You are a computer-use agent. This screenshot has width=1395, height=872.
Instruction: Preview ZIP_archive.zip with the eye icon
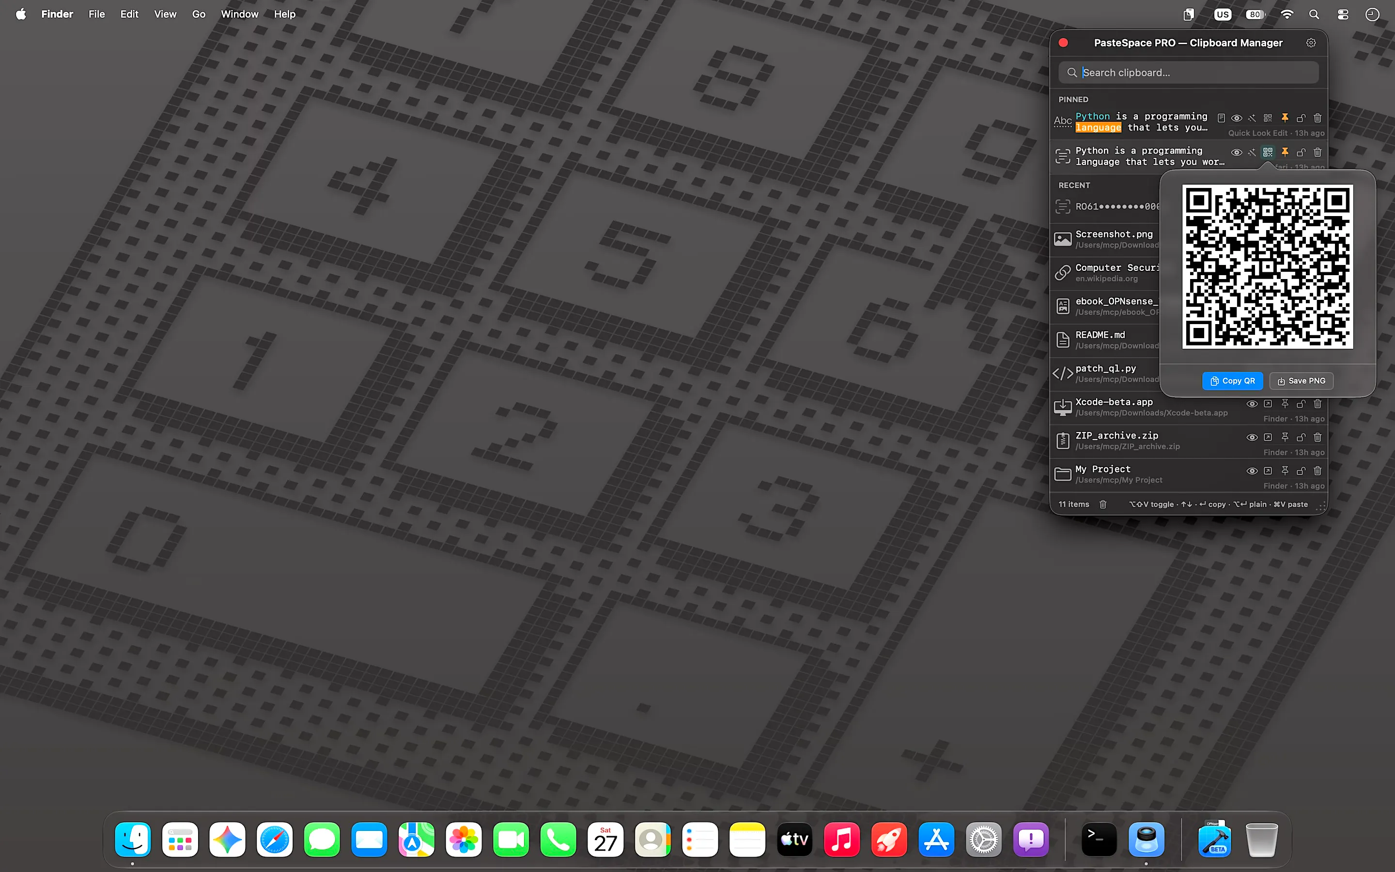[1252, 437]
